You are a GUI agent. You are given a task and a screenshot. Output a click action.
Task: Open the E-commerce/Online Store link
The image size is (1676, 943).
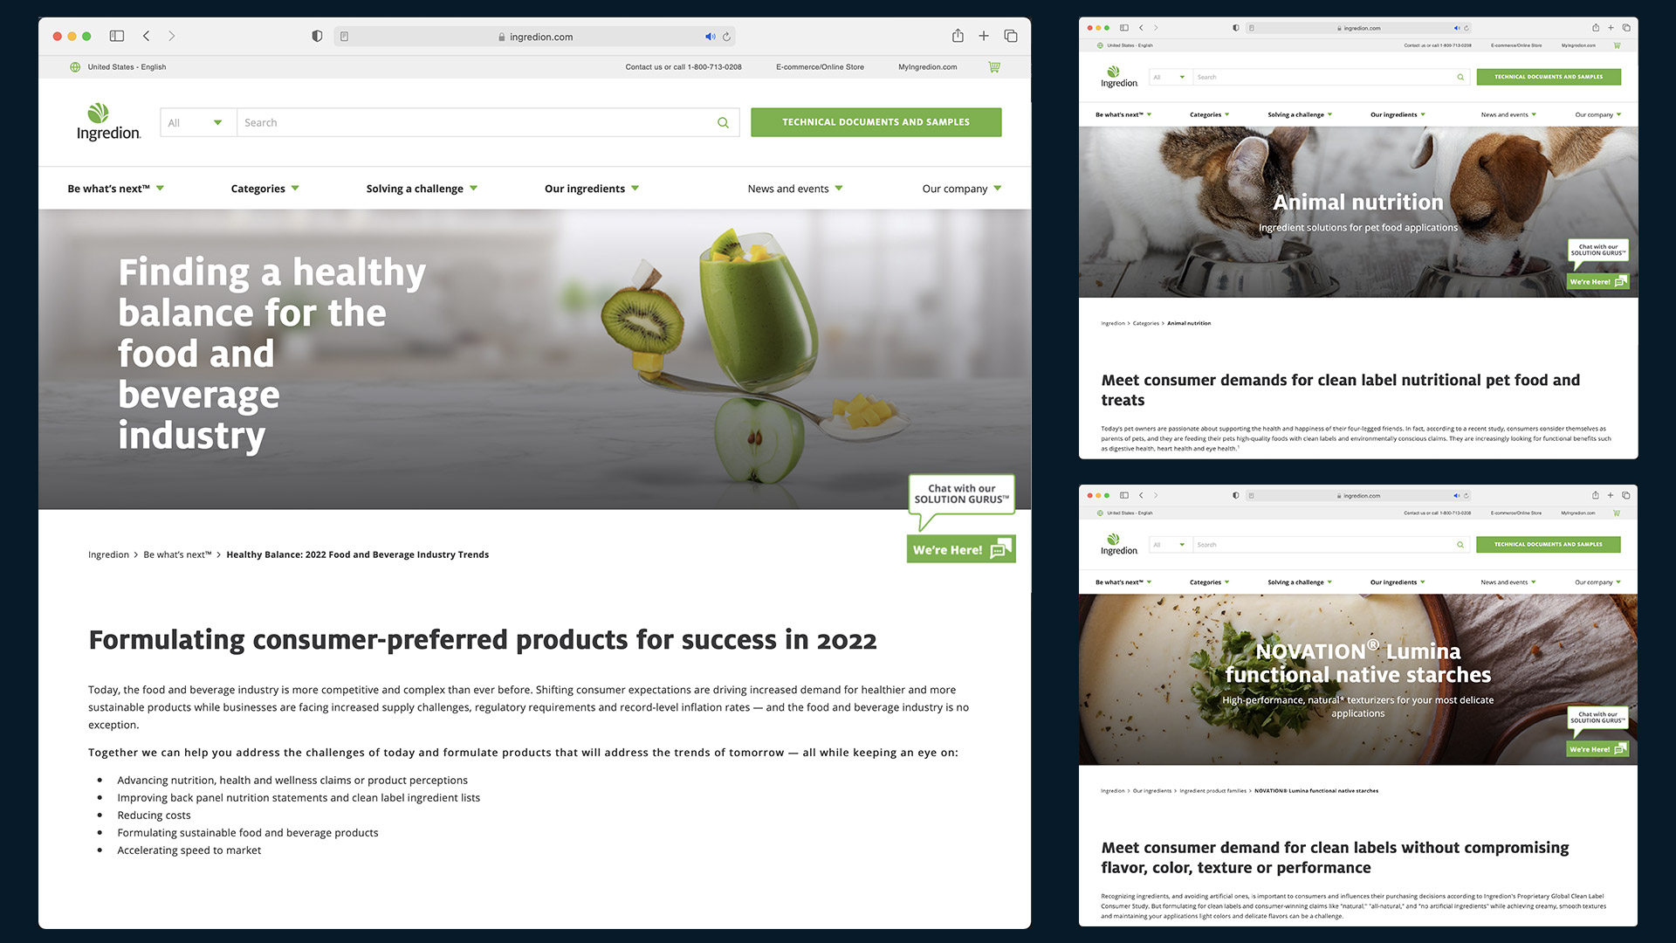point(820,66)
